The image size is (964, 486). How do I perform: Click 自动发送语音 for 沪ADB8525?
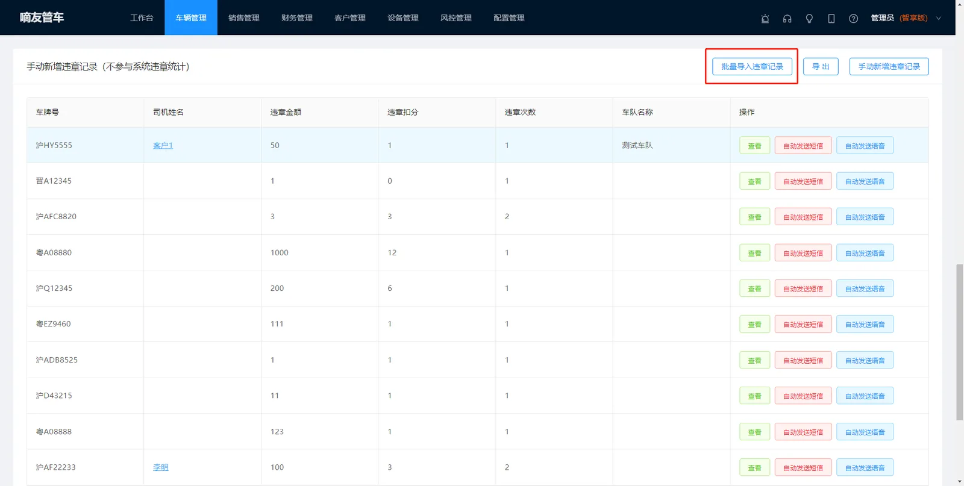point(865,360)
